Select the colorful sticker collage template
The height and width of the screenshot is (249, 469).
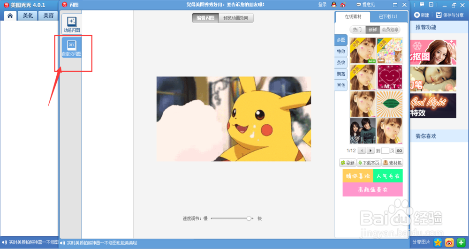(390, 51)
